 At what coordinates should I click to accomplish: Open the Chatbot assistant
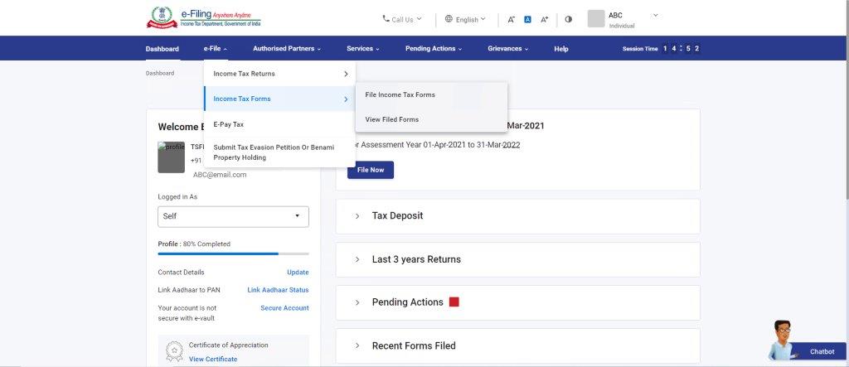[803, 345]
